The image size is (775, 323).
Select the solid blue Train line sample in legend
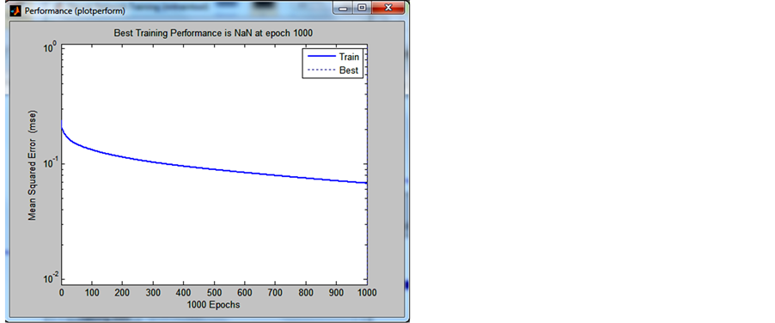pyautogui.click(x=320, y=57)
